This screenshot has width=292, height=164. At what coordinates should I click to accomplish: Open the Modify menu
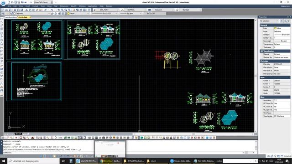tap(73, 6)
